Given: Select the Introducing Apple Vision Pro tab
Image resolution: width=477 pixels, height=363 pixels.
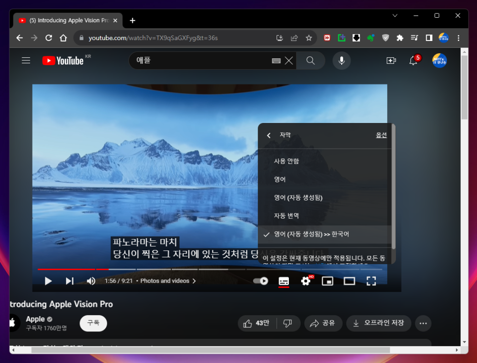Looking at the screenshot, I should [x=68, y=20].
